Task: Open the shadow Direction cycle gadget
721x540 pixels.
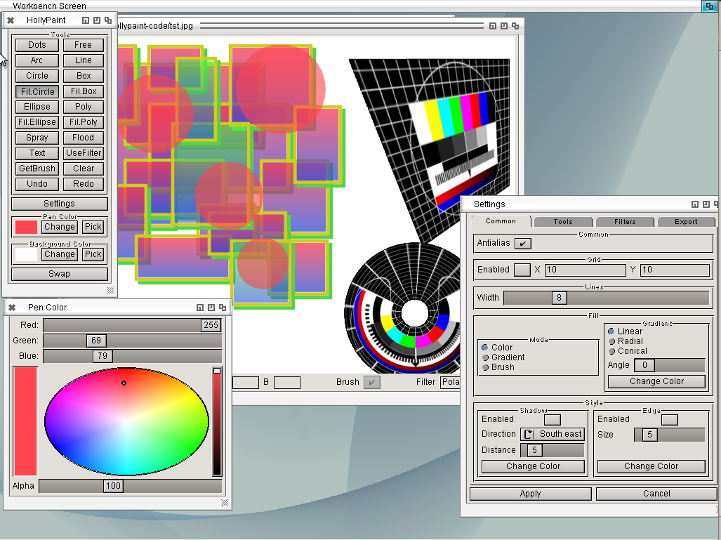Action: 552,434
